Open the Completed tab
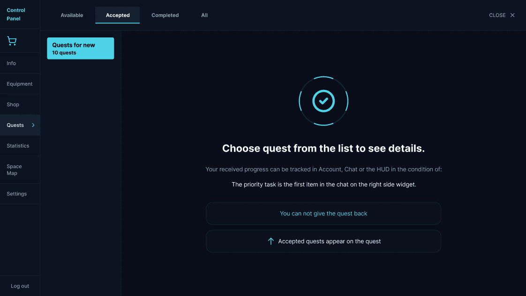 [x=165, y=15]
